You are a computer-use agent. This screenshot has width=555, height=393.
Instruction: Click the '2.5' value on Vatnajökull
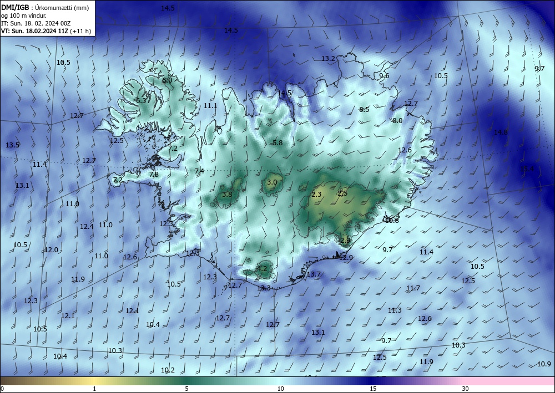click(342, 193)
